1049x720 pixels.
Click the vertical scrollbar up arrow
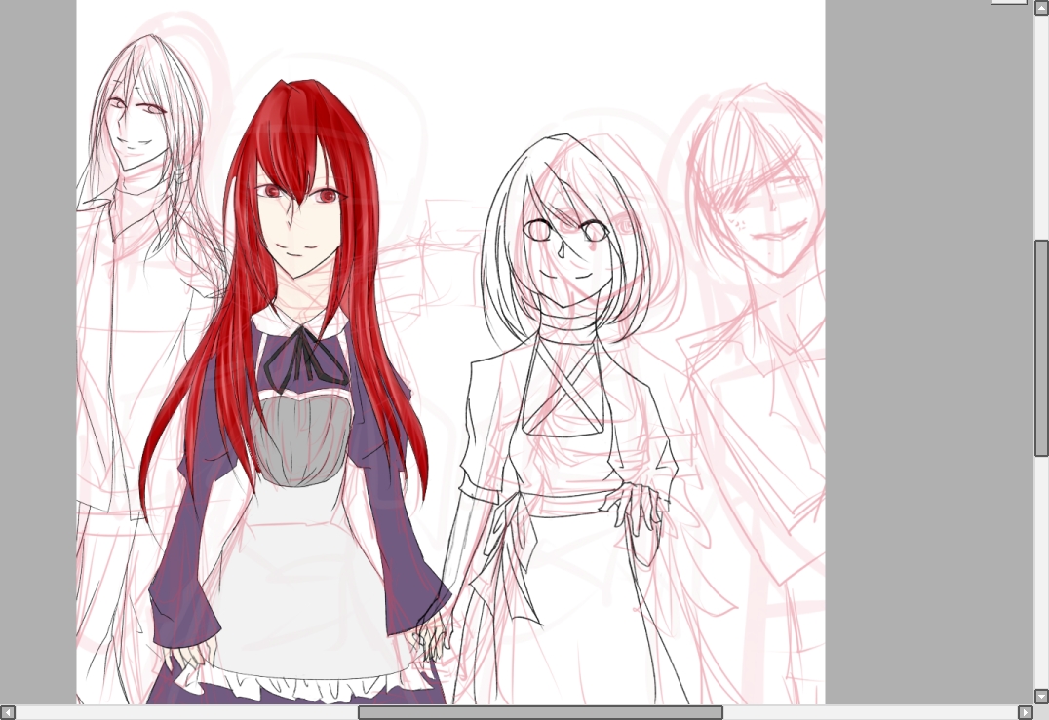click(x=1041, y=8)
